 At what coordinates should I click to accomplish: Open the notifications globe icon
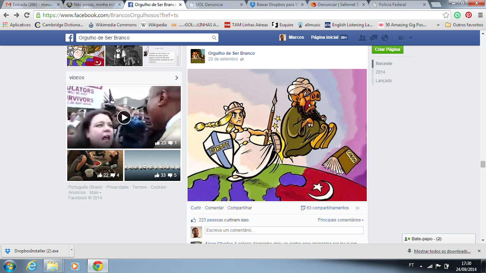coord(385,38)
